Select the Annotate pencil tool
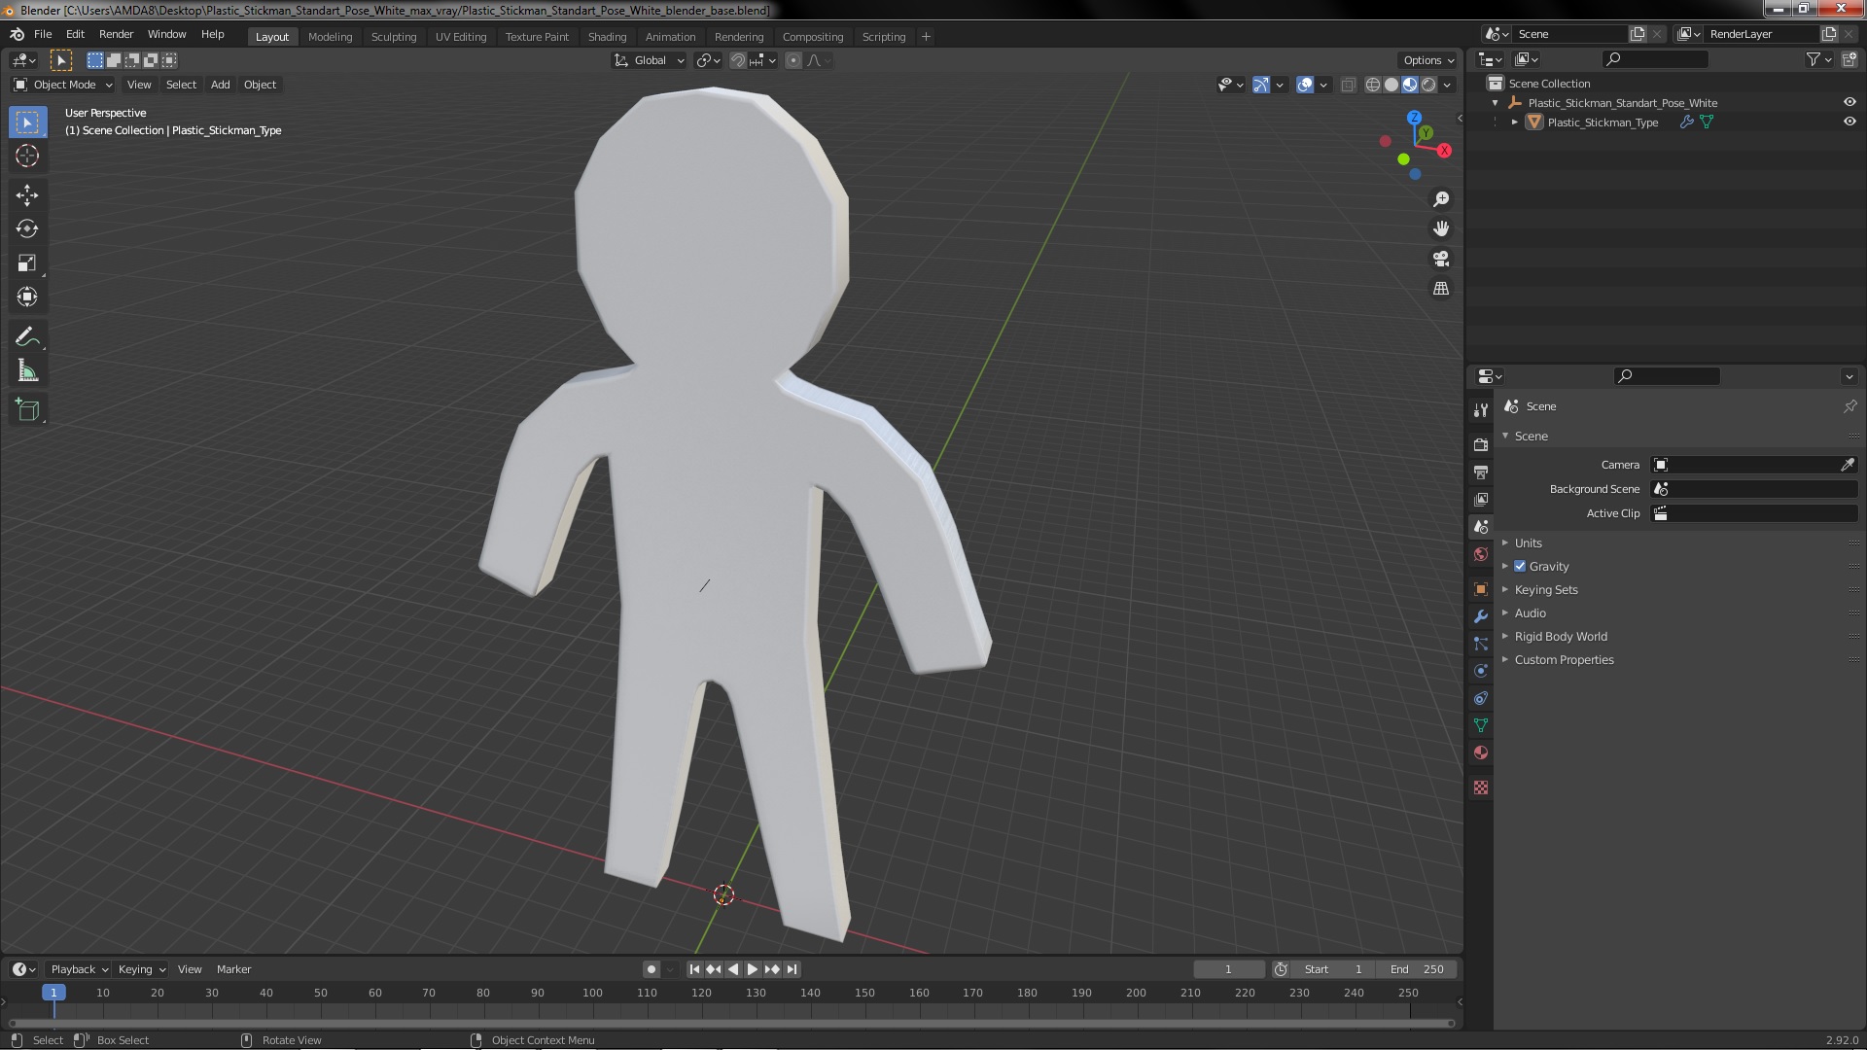Screen dimensions: 1867x1050 [x=27, y=337]
